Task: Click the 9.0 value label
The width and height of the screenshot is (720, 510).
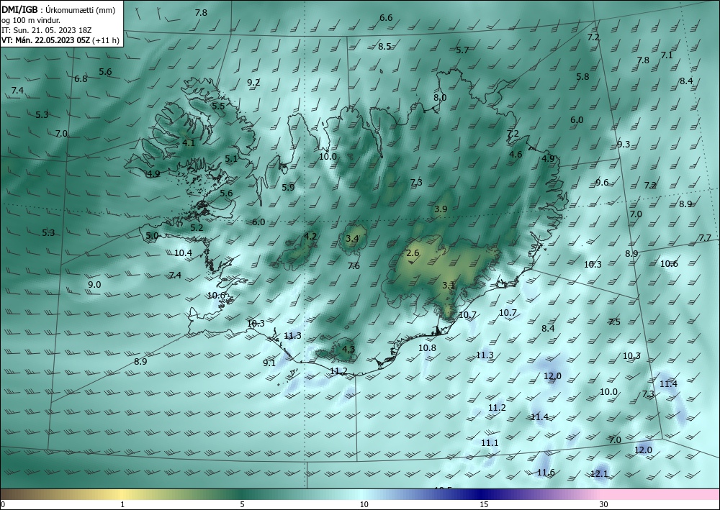Action: pos(94,284)
